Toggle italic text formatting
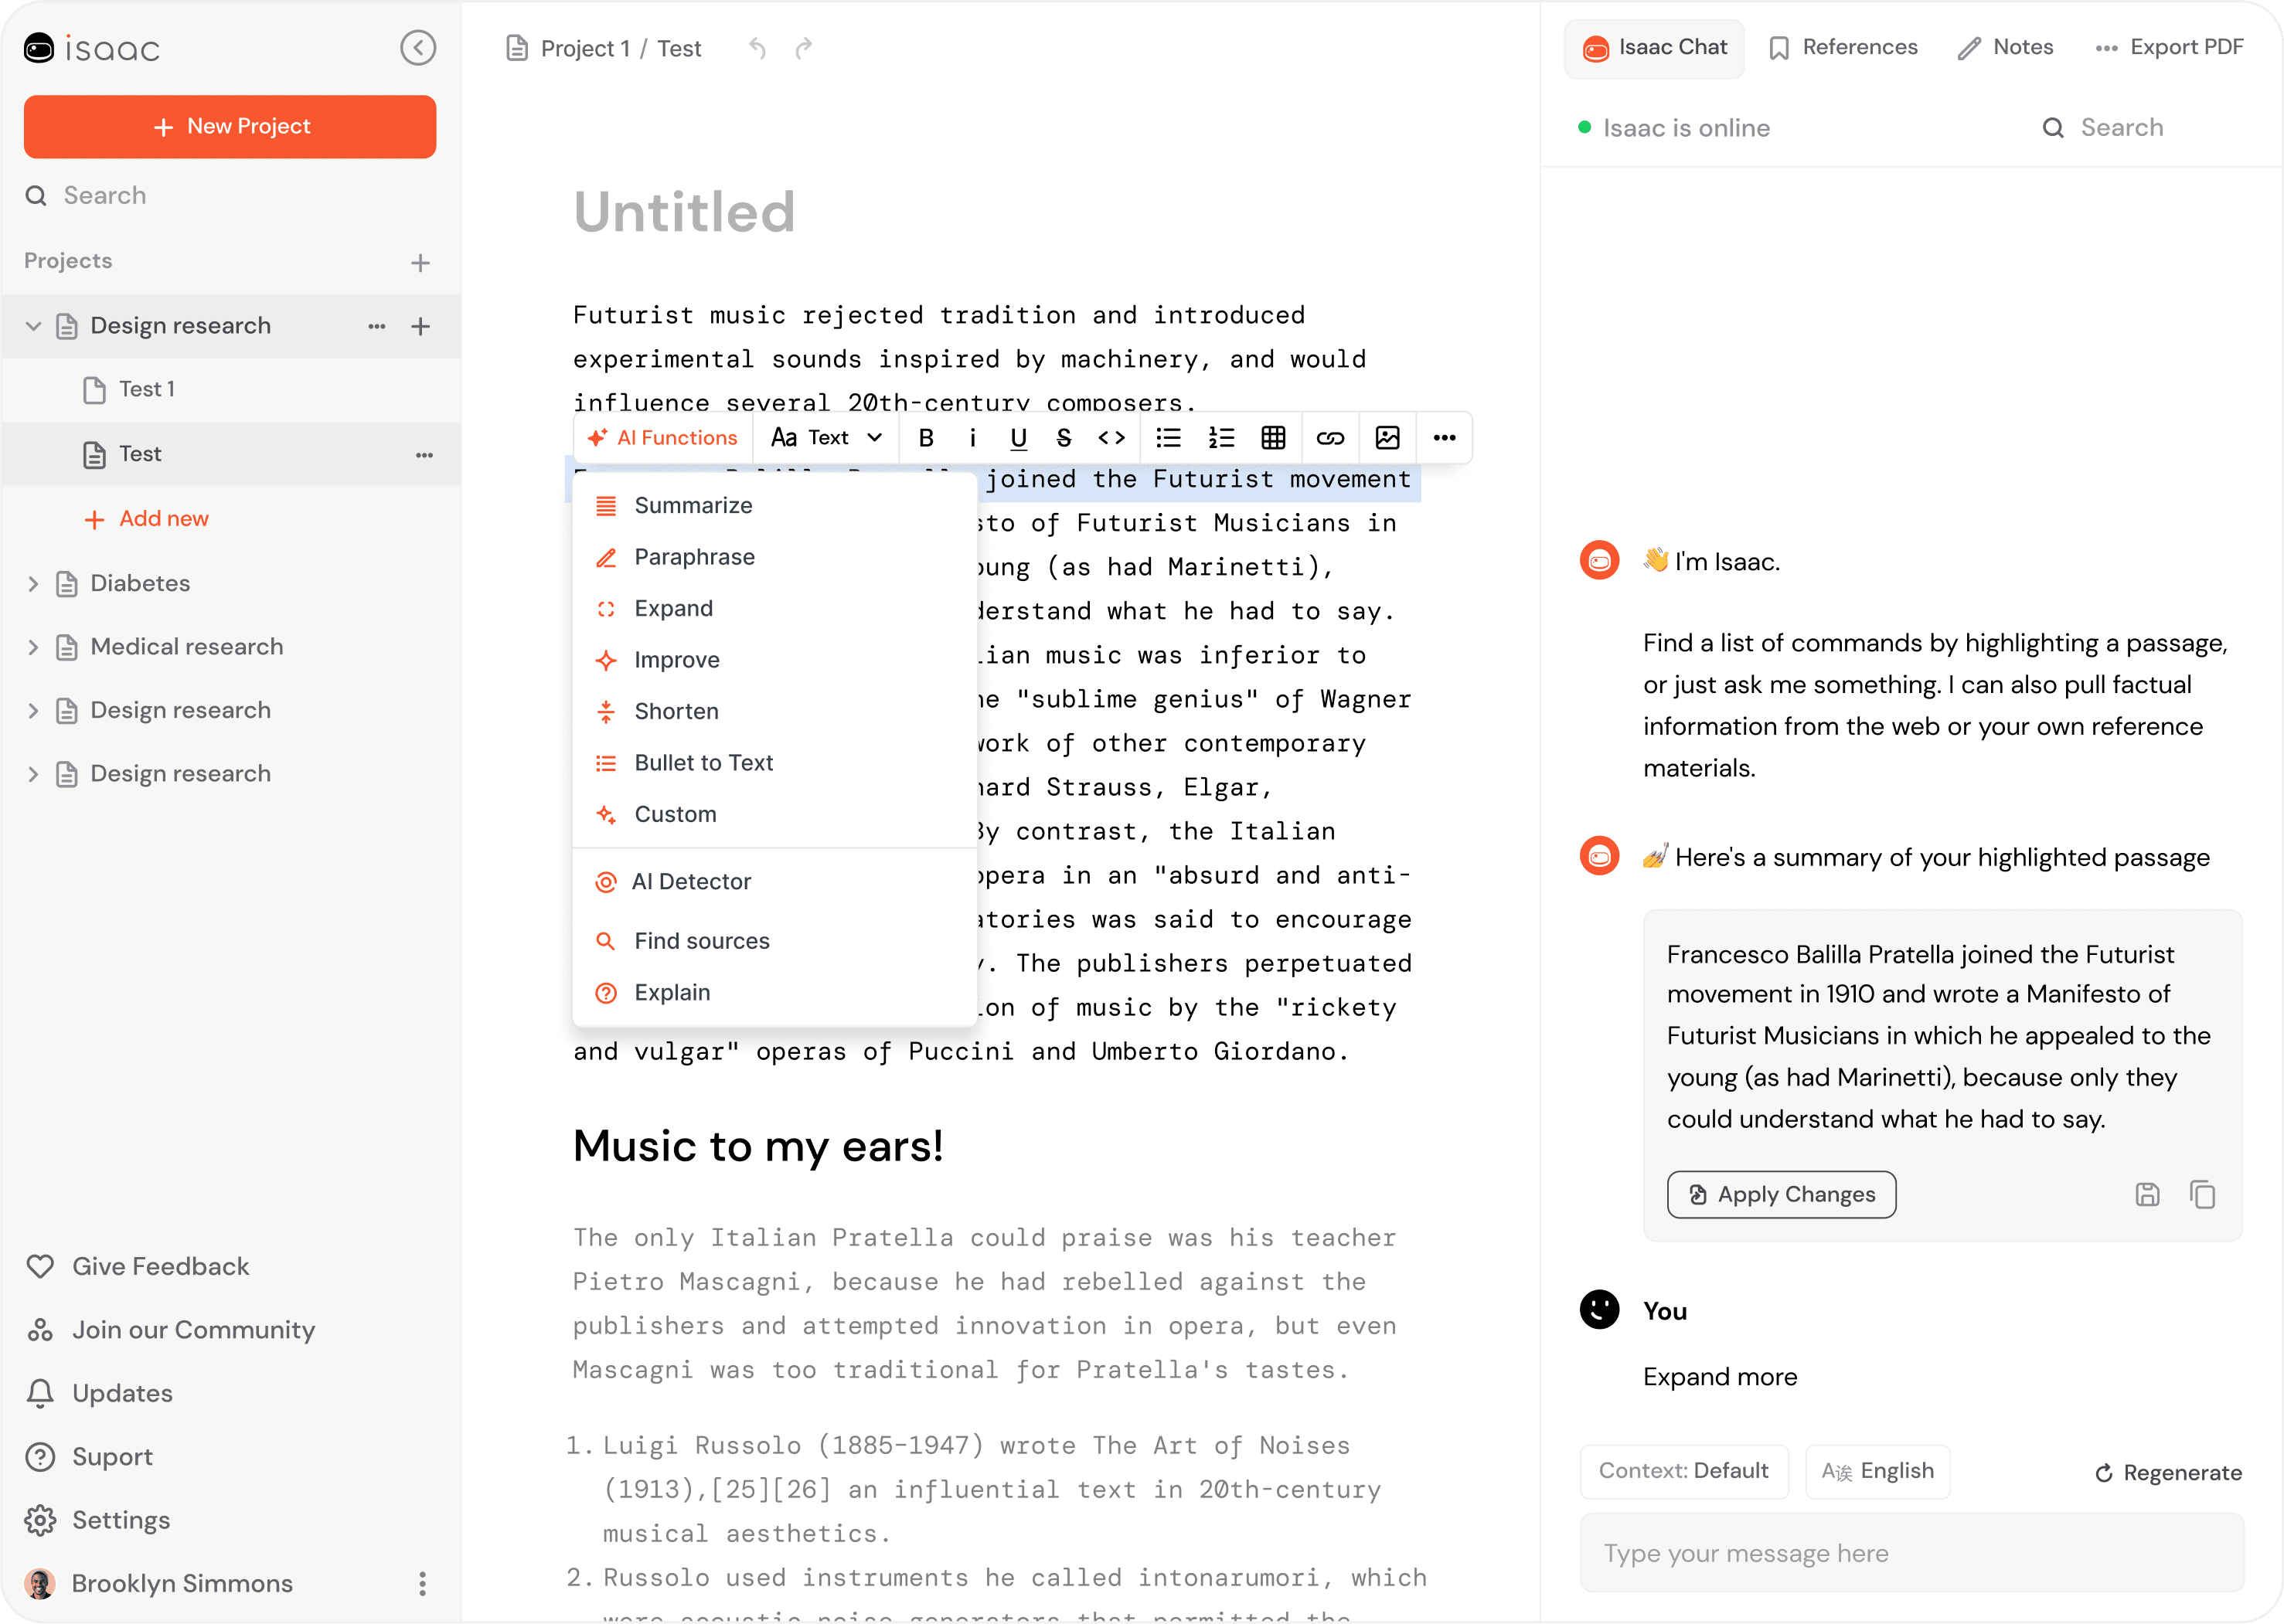The height and width of the screenshot is (1624, 2284). [x=972, y=438]
